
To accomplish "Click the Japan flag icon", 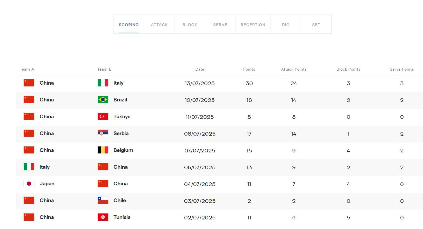I will [29, 184].
